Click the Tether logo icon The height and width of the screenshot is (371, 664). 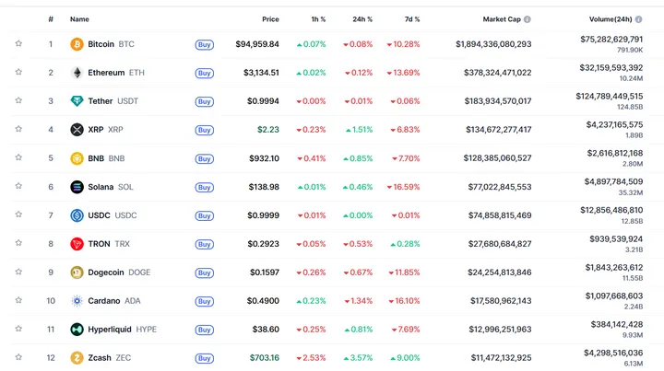pos(77,101)
